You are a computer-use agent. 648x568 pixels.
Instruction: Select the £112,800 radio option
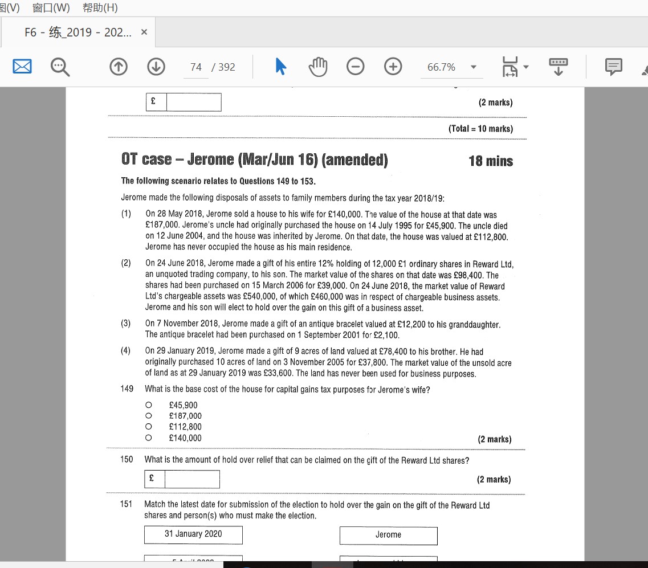coord(149,426)
